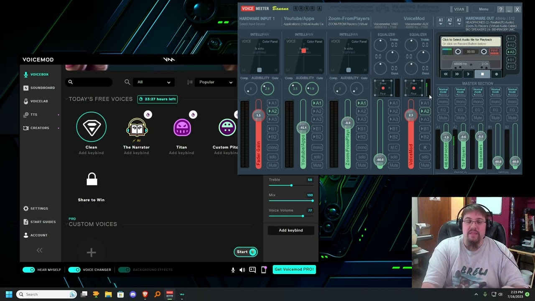Open Voicemod Settings

(36, 208)
